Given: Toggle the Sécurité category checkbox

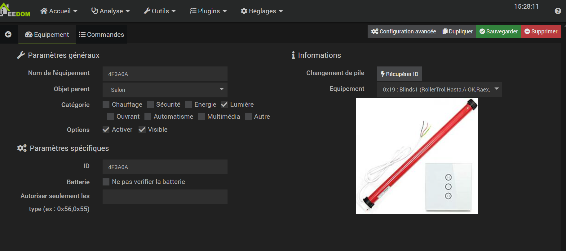Looking at the screenshot, I should [x=150, y=104].
